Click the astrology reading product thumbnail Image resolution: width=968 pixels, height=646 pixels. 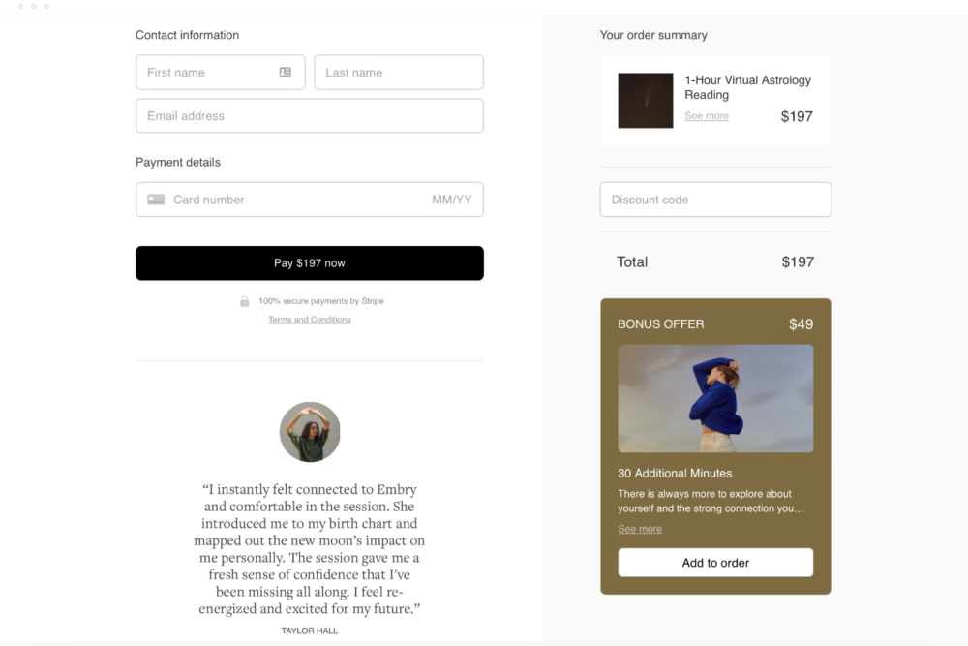click(645, 100)
